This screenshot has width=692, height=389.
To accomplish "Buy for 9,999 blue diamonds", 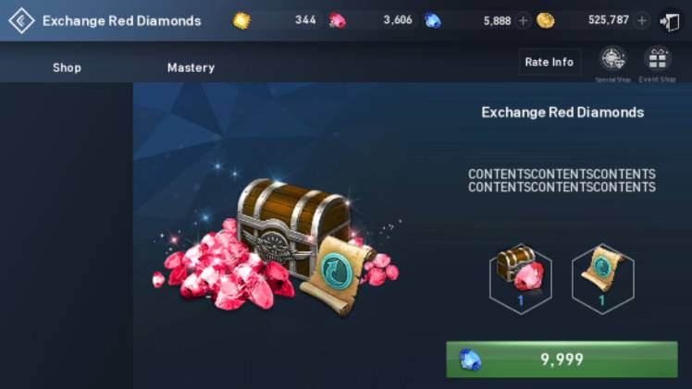I will pos(562,359).
